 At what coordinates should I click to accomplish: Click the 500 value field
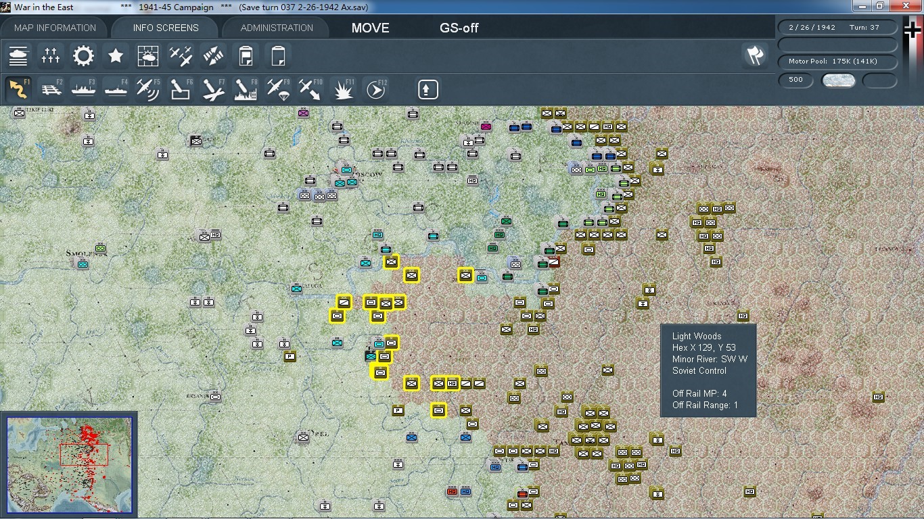click(x=795, y=80)
